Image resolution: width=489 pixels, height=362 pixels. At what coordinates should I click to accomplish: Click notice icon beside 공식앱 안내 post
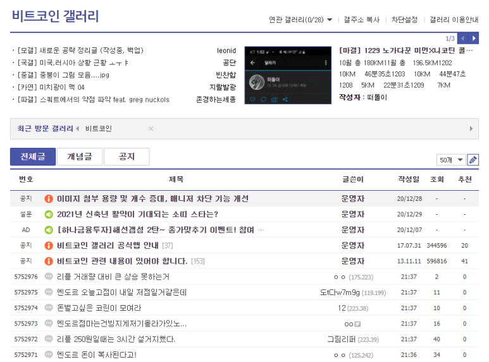[49, 246]
